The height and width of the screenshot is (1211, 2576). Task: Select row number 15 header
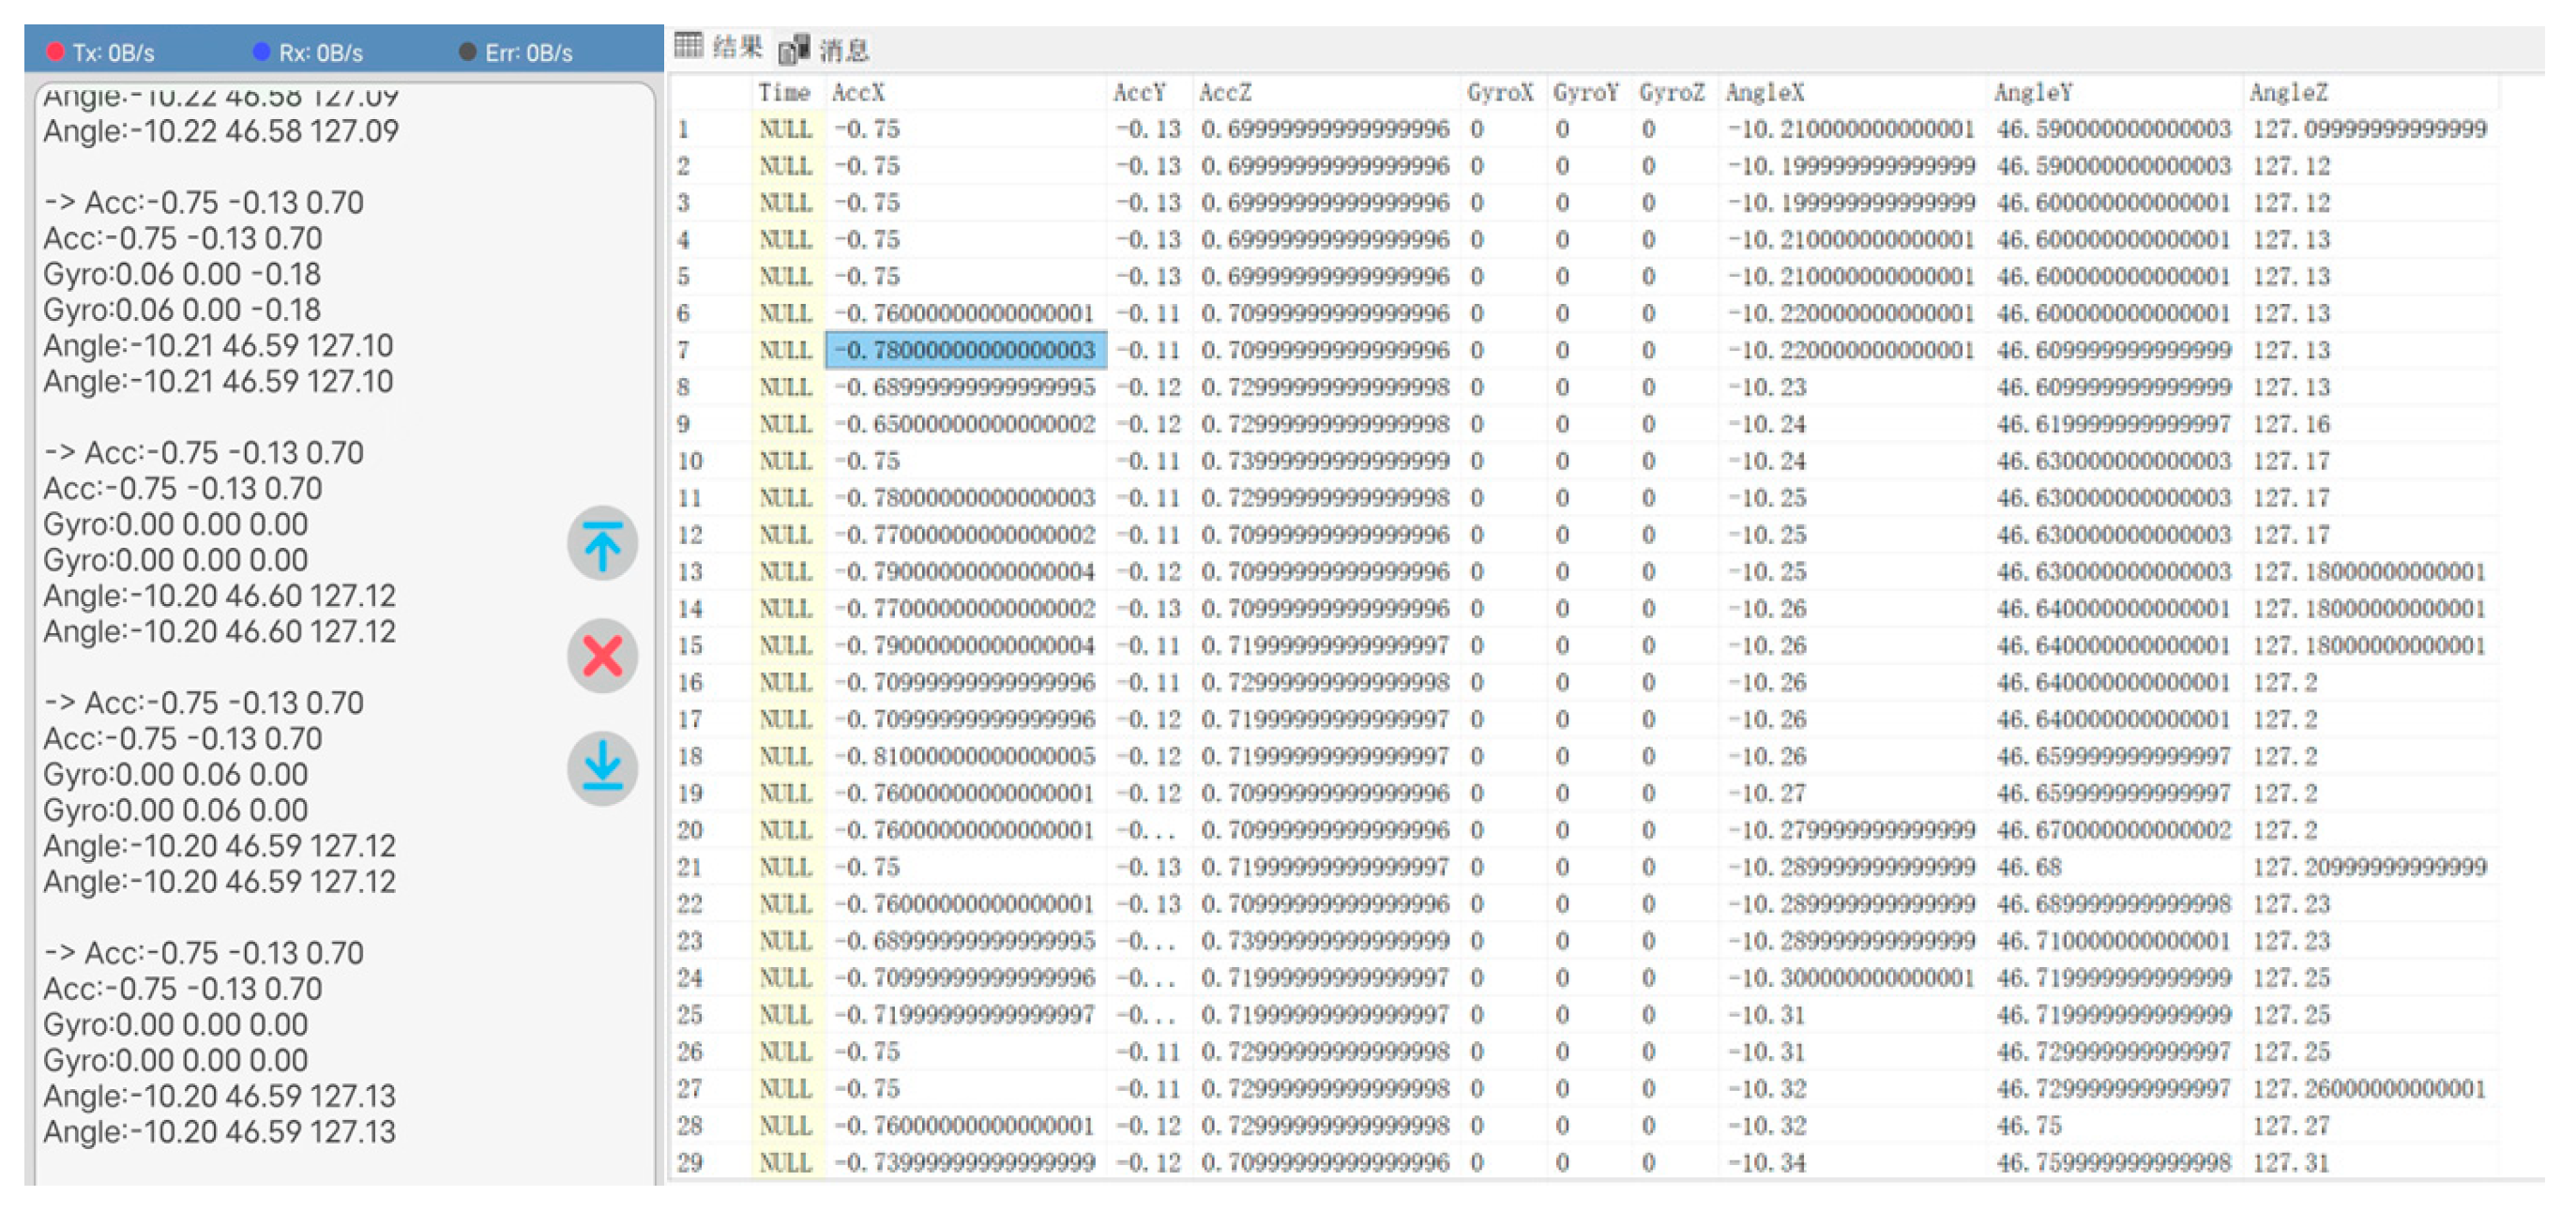pyautogui.click(x=690, y=645)
